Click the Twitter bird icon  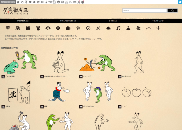coord(180,2)
